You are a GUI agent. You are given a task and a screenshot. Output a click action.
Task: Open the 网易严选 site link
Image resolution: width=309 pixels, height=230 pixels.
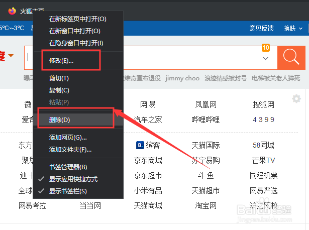[263, 190]
